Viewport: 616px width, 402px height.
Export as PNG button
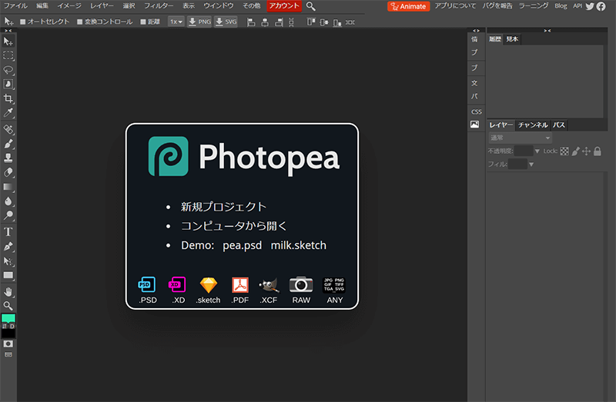click(x=199, y=22)
